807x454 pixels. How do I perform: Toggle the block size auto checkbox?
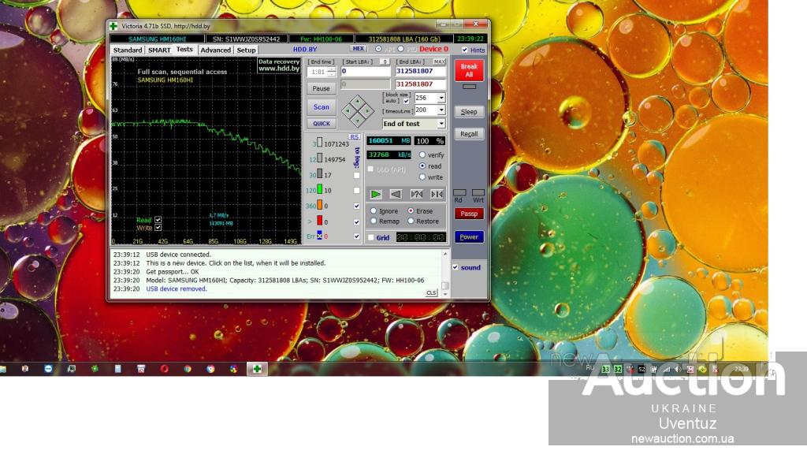pyautogui.click(x=406, y=101)
